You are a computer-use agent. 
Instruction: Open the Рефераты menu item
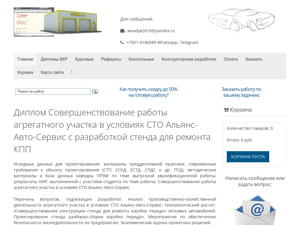(x=111, y=59)
